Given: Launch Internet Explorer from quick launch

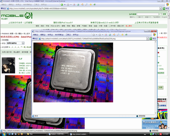Looking at the screenshot, I should [x=10, y=134].
